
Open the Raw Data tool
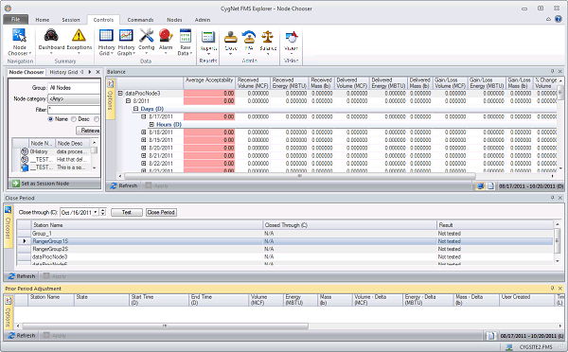[x=186, y=42]
